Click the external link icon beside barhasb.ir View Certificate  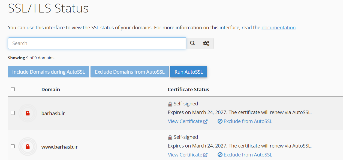tap(206, 121)
